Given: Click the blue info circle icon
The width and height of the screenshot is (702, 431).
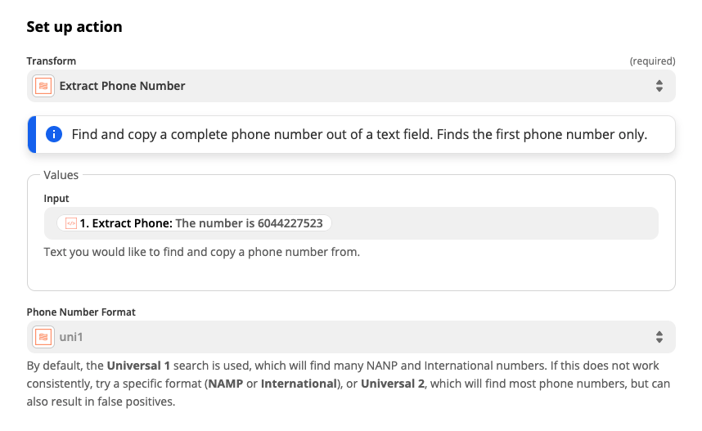Looking at the screenshot, I should 54,134.
